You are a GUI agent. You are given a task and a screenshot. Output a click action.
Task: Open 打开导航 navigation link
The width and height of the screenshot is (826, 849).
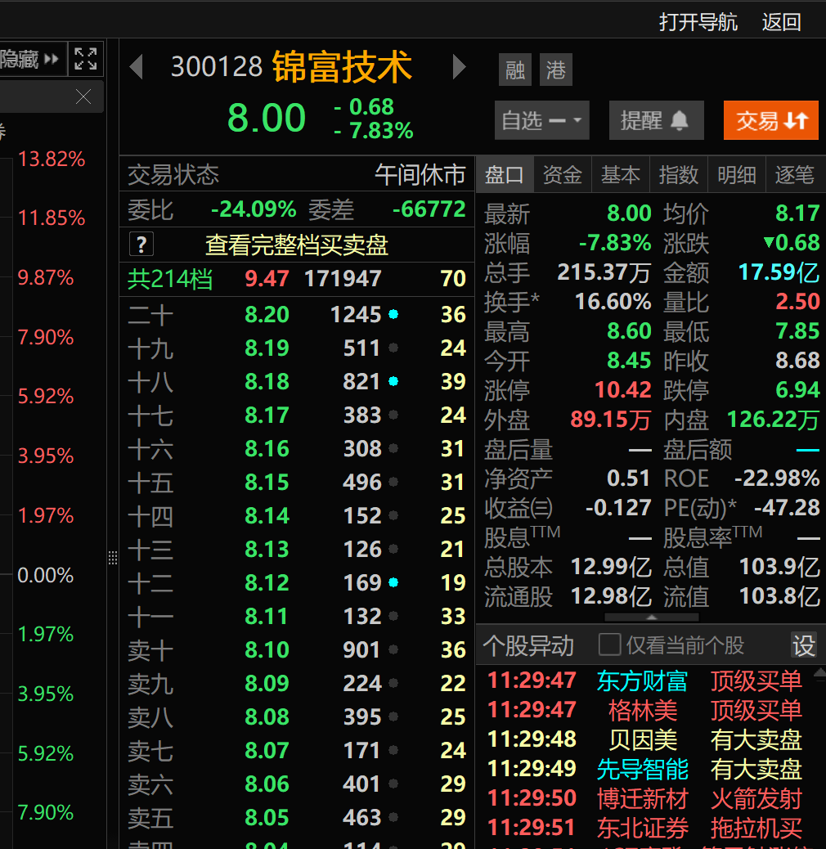pyautogui.click(x=698, y=22)
